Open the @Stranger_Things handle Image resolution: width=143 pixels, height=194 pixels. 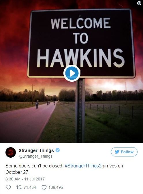(x=35, y=156)
